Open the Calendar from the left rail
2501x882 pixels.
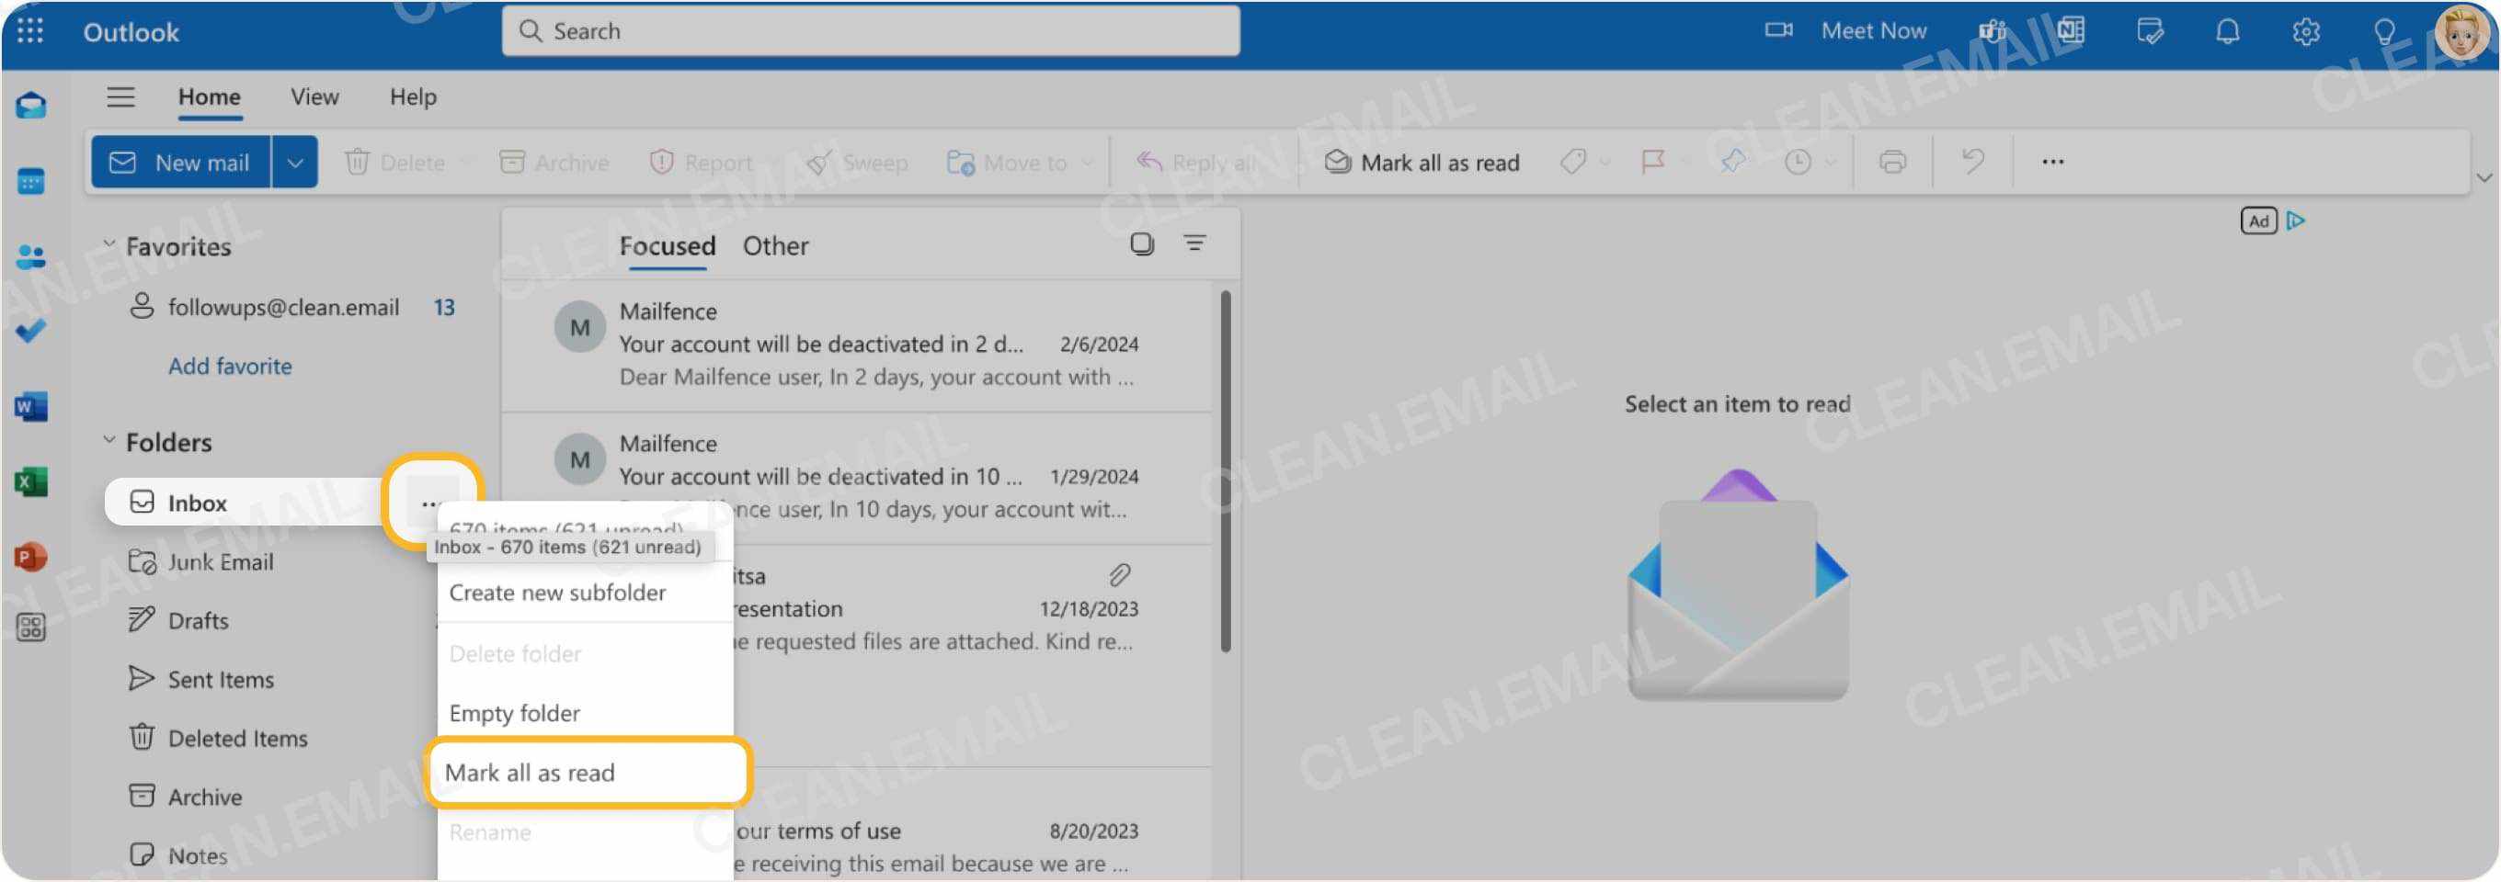32,181
